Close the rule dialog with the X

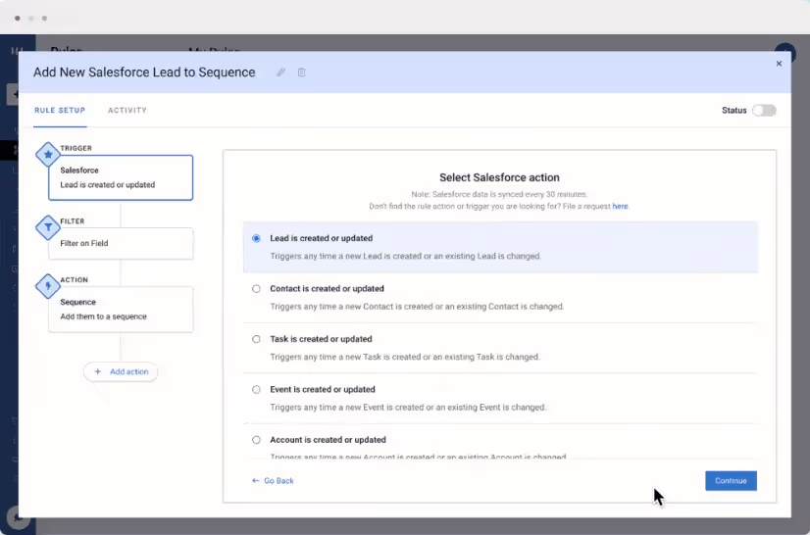779,64
